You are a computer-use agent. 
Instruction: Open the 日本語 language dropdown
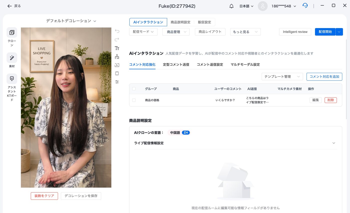(246, 6)
